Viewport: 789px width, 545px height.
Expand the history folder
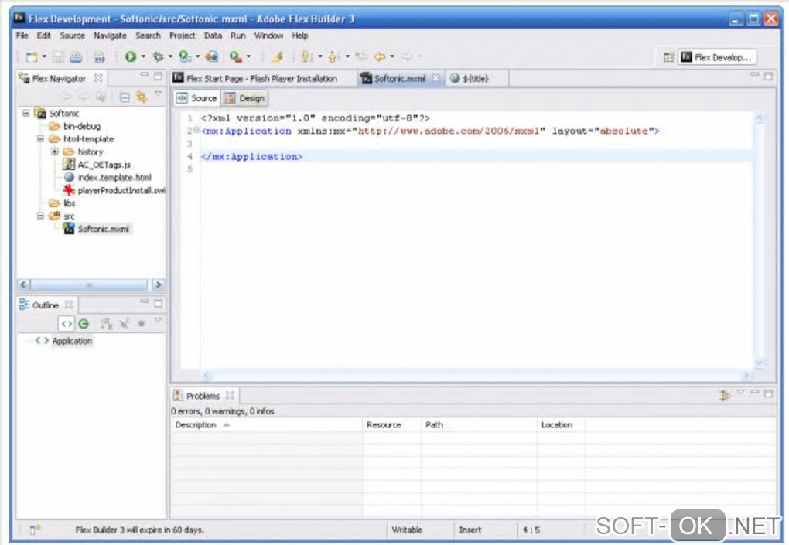(55, 152)
